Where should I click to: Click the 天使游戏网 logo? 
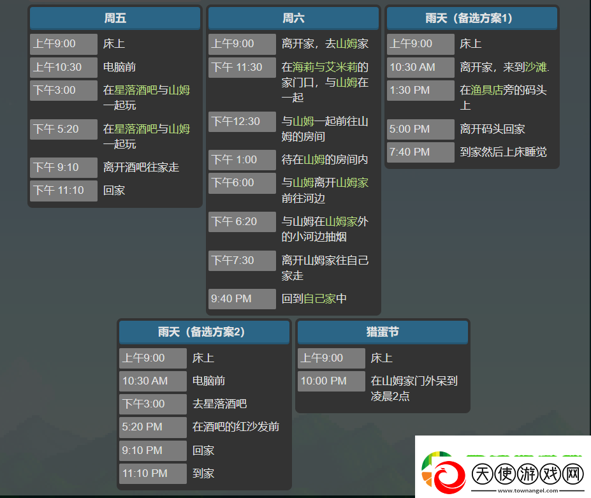point(503,471)
